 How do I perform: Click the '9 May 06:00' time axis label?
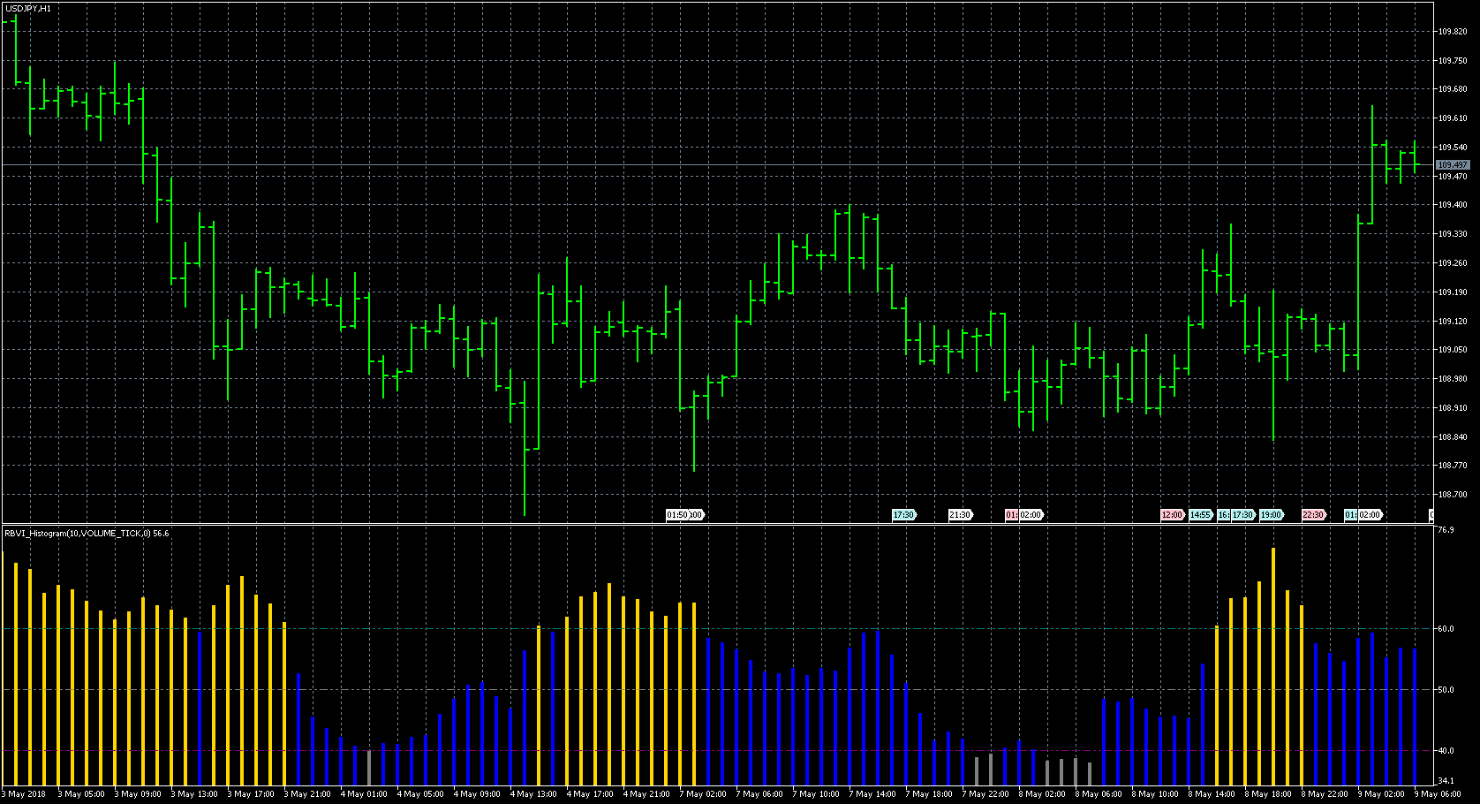click(x=1439, y=794)
